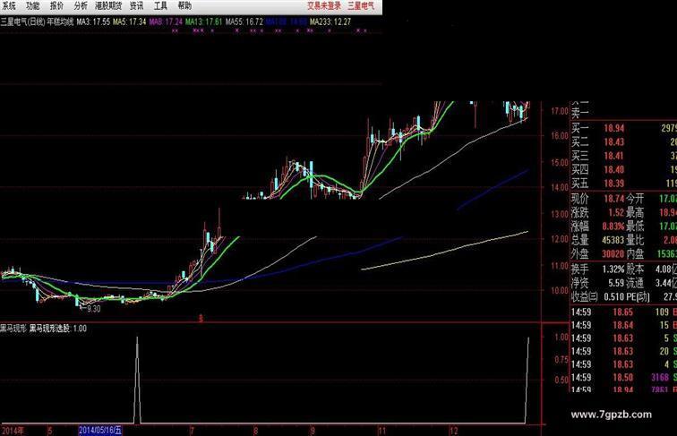Click month 11 on the time axis
Viewport: 677px width, 436px height.
tap(381, 431)
